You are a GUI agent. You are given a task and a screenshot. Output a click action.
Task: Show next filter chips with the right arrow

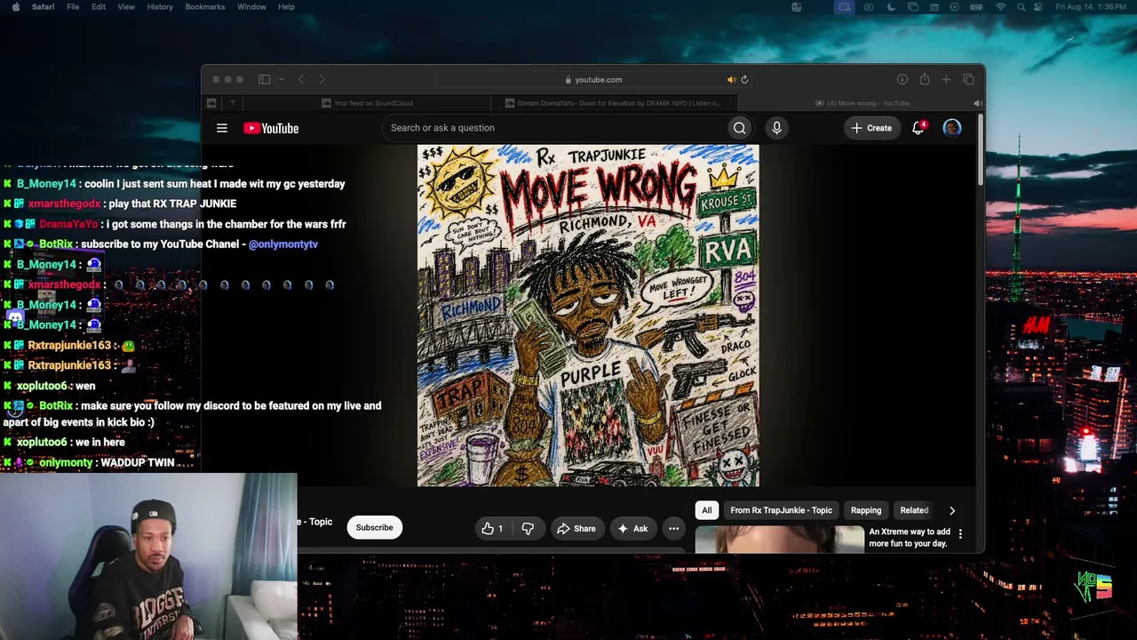coord(952,510)
